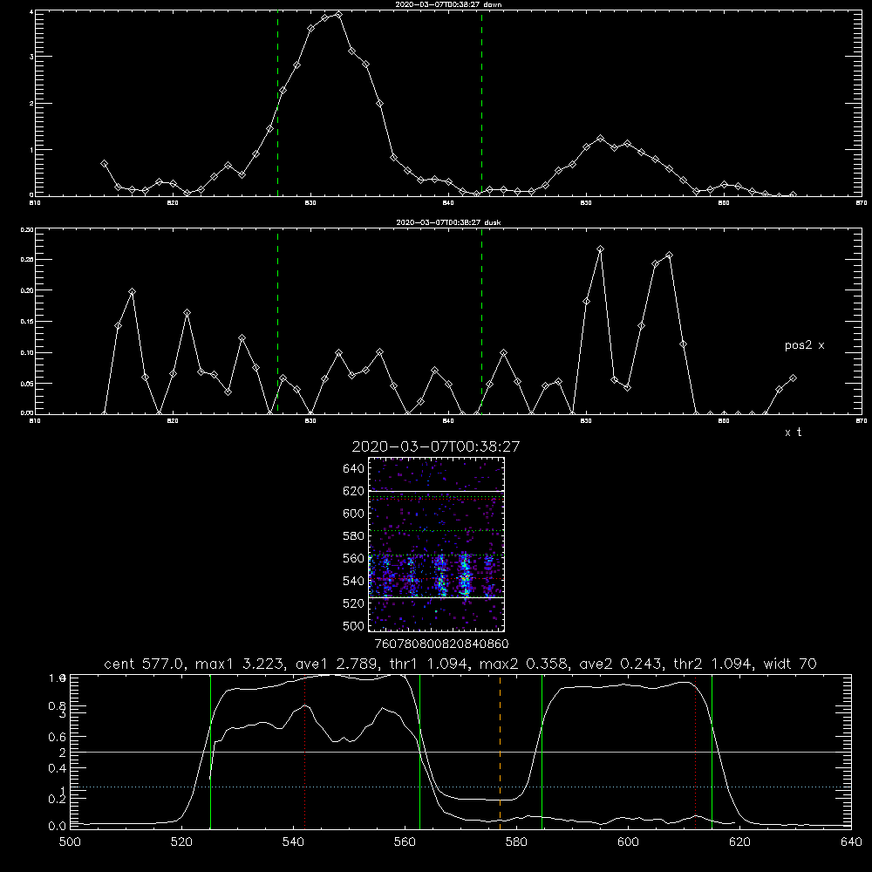Select 'ave2 0.243' in the stats line
Screen dimensions: 872x872
(621, 664)
